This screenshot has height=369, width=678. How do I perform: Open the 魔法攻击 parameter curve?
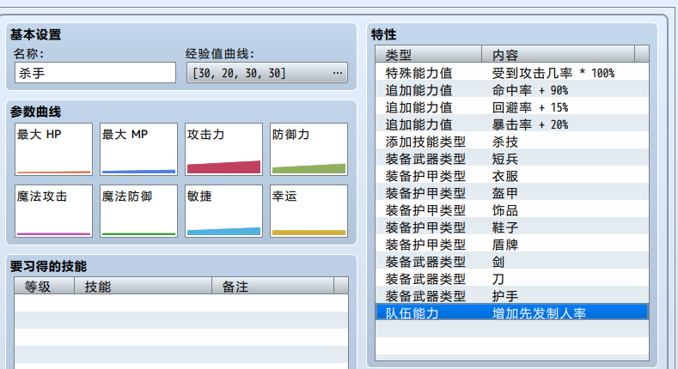(x=53, y=211)
